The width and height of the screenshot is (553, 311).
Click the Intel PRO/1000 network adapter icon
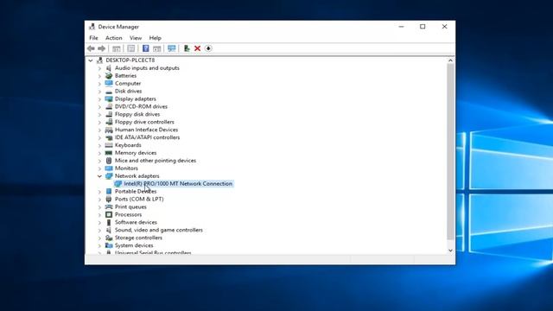(118, 184)
